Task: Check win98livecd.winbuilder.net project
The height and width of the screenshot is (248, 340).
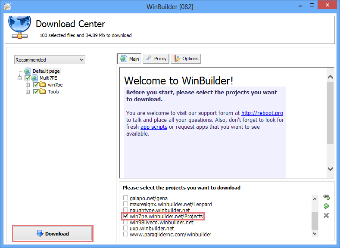Action: [125, 222]
